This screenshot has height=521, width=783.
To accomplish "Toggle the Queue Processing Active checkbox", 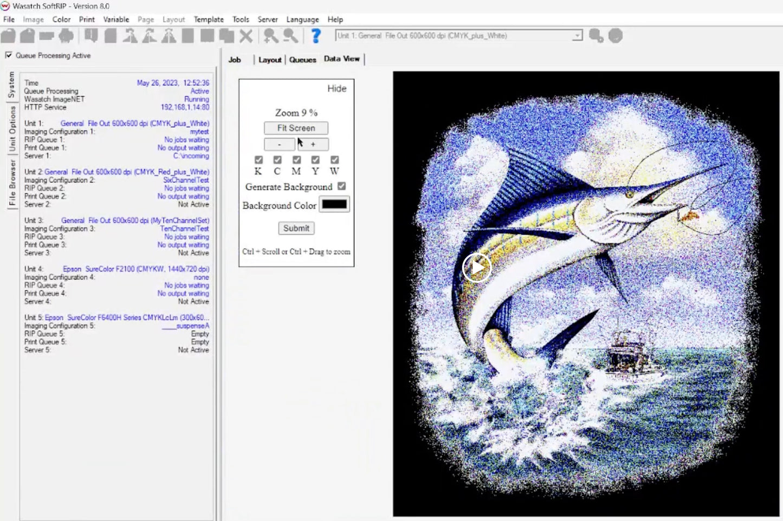I will pos(9,55).
